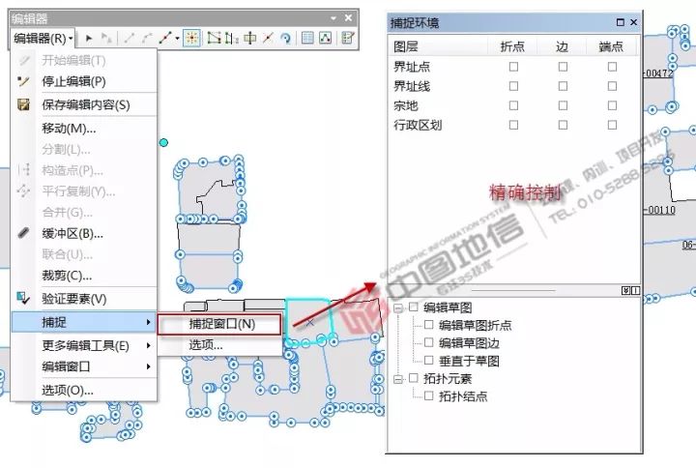Maximize the 捕捉环境 window
This screenshot has height=468, width=696.
621,22
